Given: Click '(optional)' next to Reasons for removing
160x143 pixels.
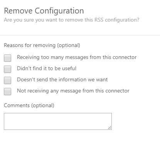Looking at the screenshot, I should (69, 45).
